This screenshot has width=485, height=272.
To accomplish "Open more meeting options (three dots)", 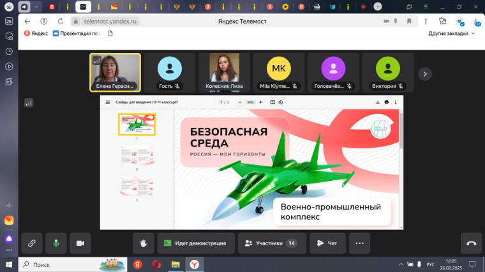I will 359,243.
